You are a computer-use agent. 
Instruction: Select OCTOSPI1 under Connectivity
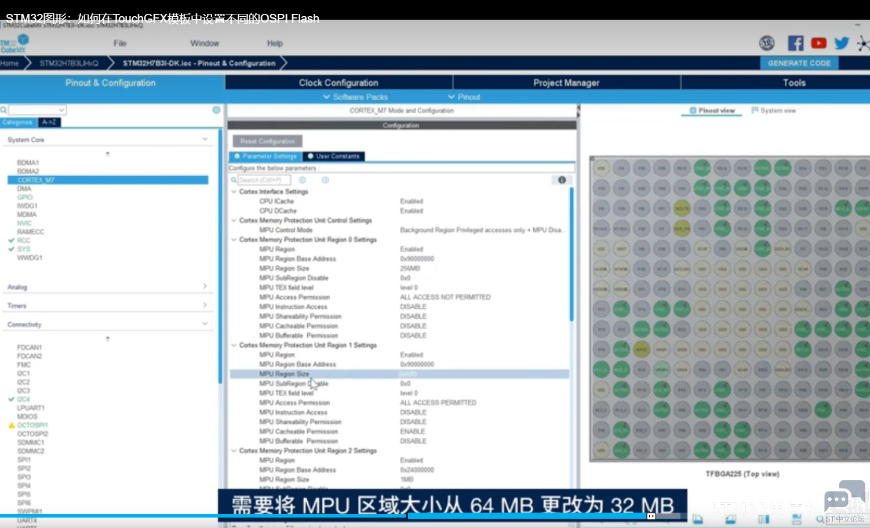click(32, 425)
